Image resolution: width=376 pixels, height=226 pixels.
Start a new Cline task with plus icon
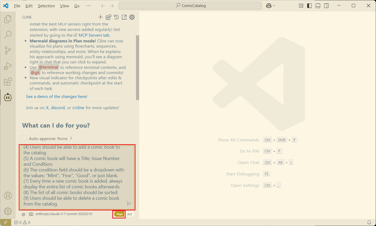click(x=101, y=17)
